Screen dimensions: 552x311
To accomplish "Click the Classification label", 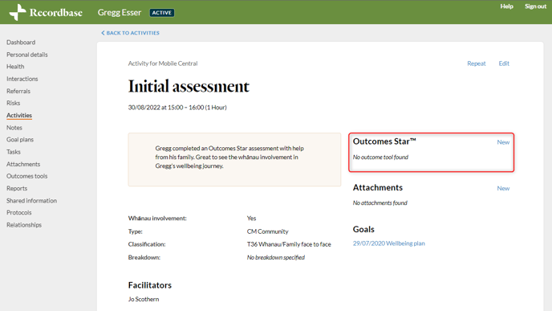I will [147, 244].
